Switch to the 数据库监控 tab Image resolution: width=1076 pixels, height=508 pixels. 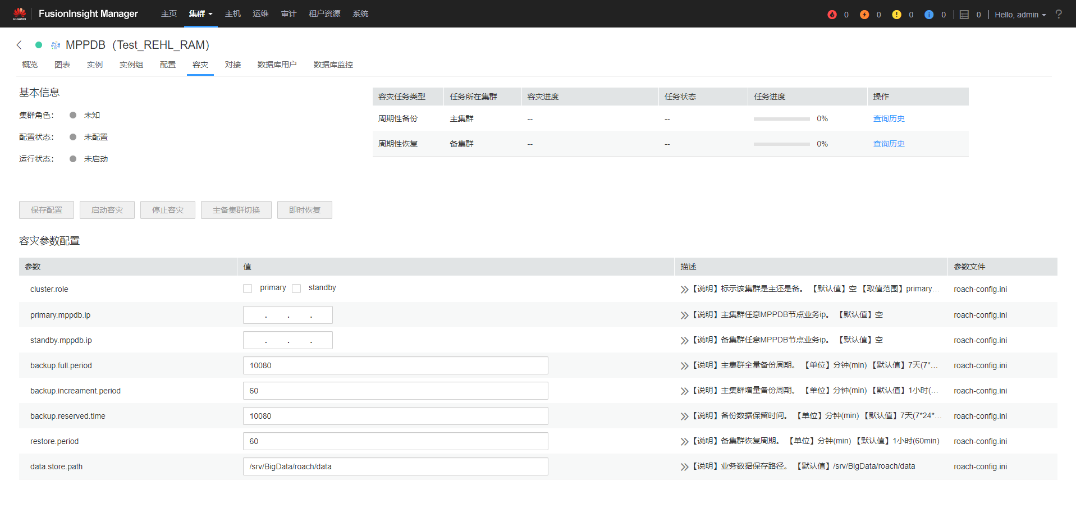tap(333, 65)
